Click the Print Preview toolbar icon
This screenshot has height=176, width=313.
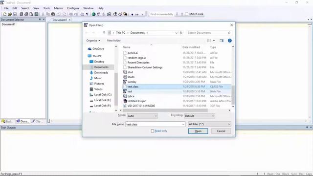pos(31,14)
